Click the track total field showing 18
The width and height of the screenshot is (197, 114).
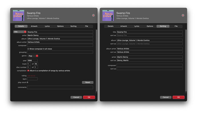click(x=36, y=64)
